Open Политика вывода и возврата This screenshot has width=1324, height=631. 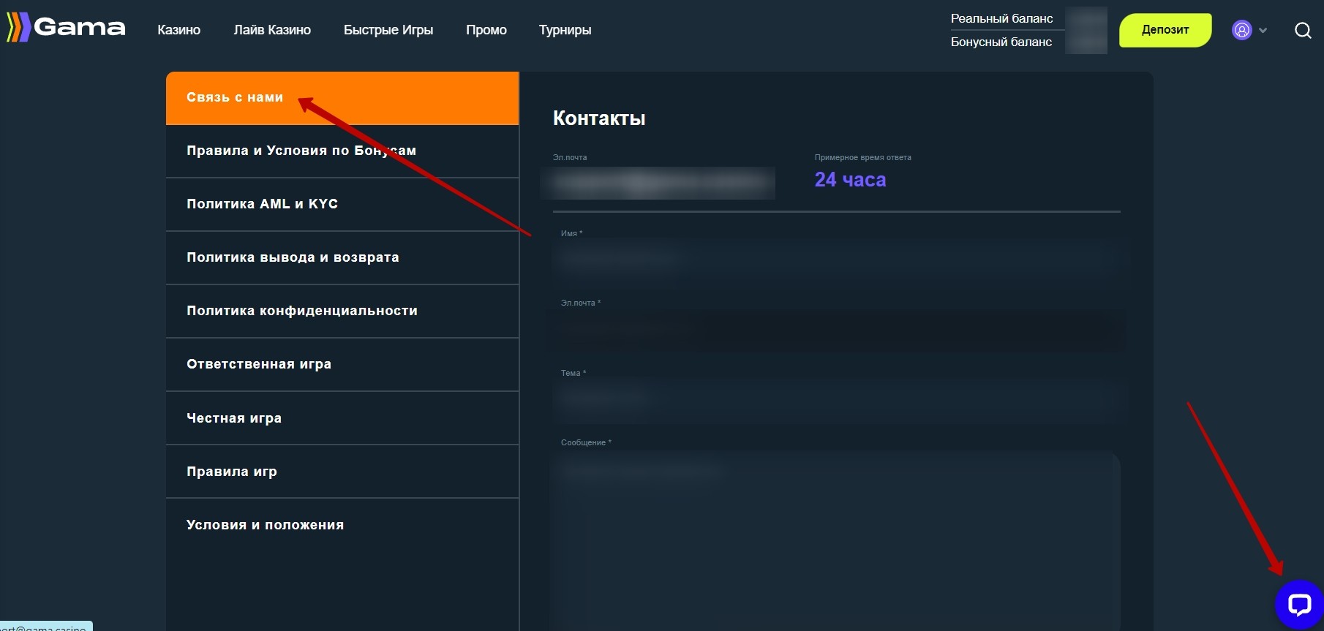click(293, 257)
